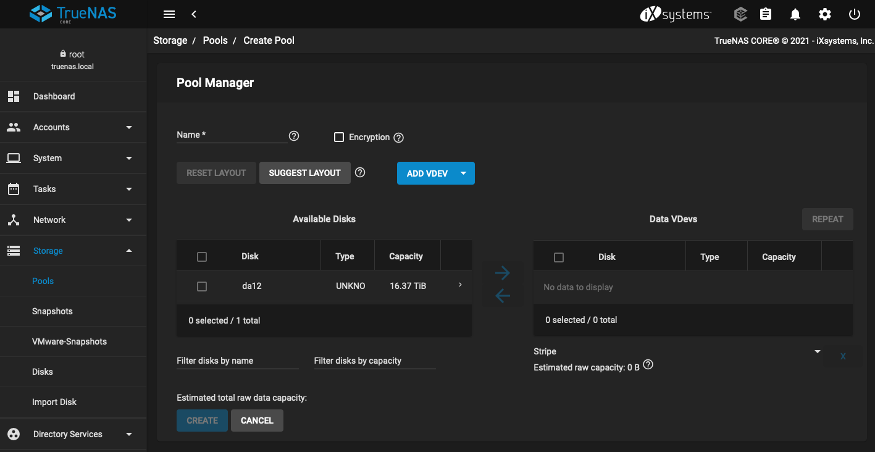Viewport: 875px width, 452px height.
Task: Click the Storage icon in sidebar
Action: (x=14, y=251)
